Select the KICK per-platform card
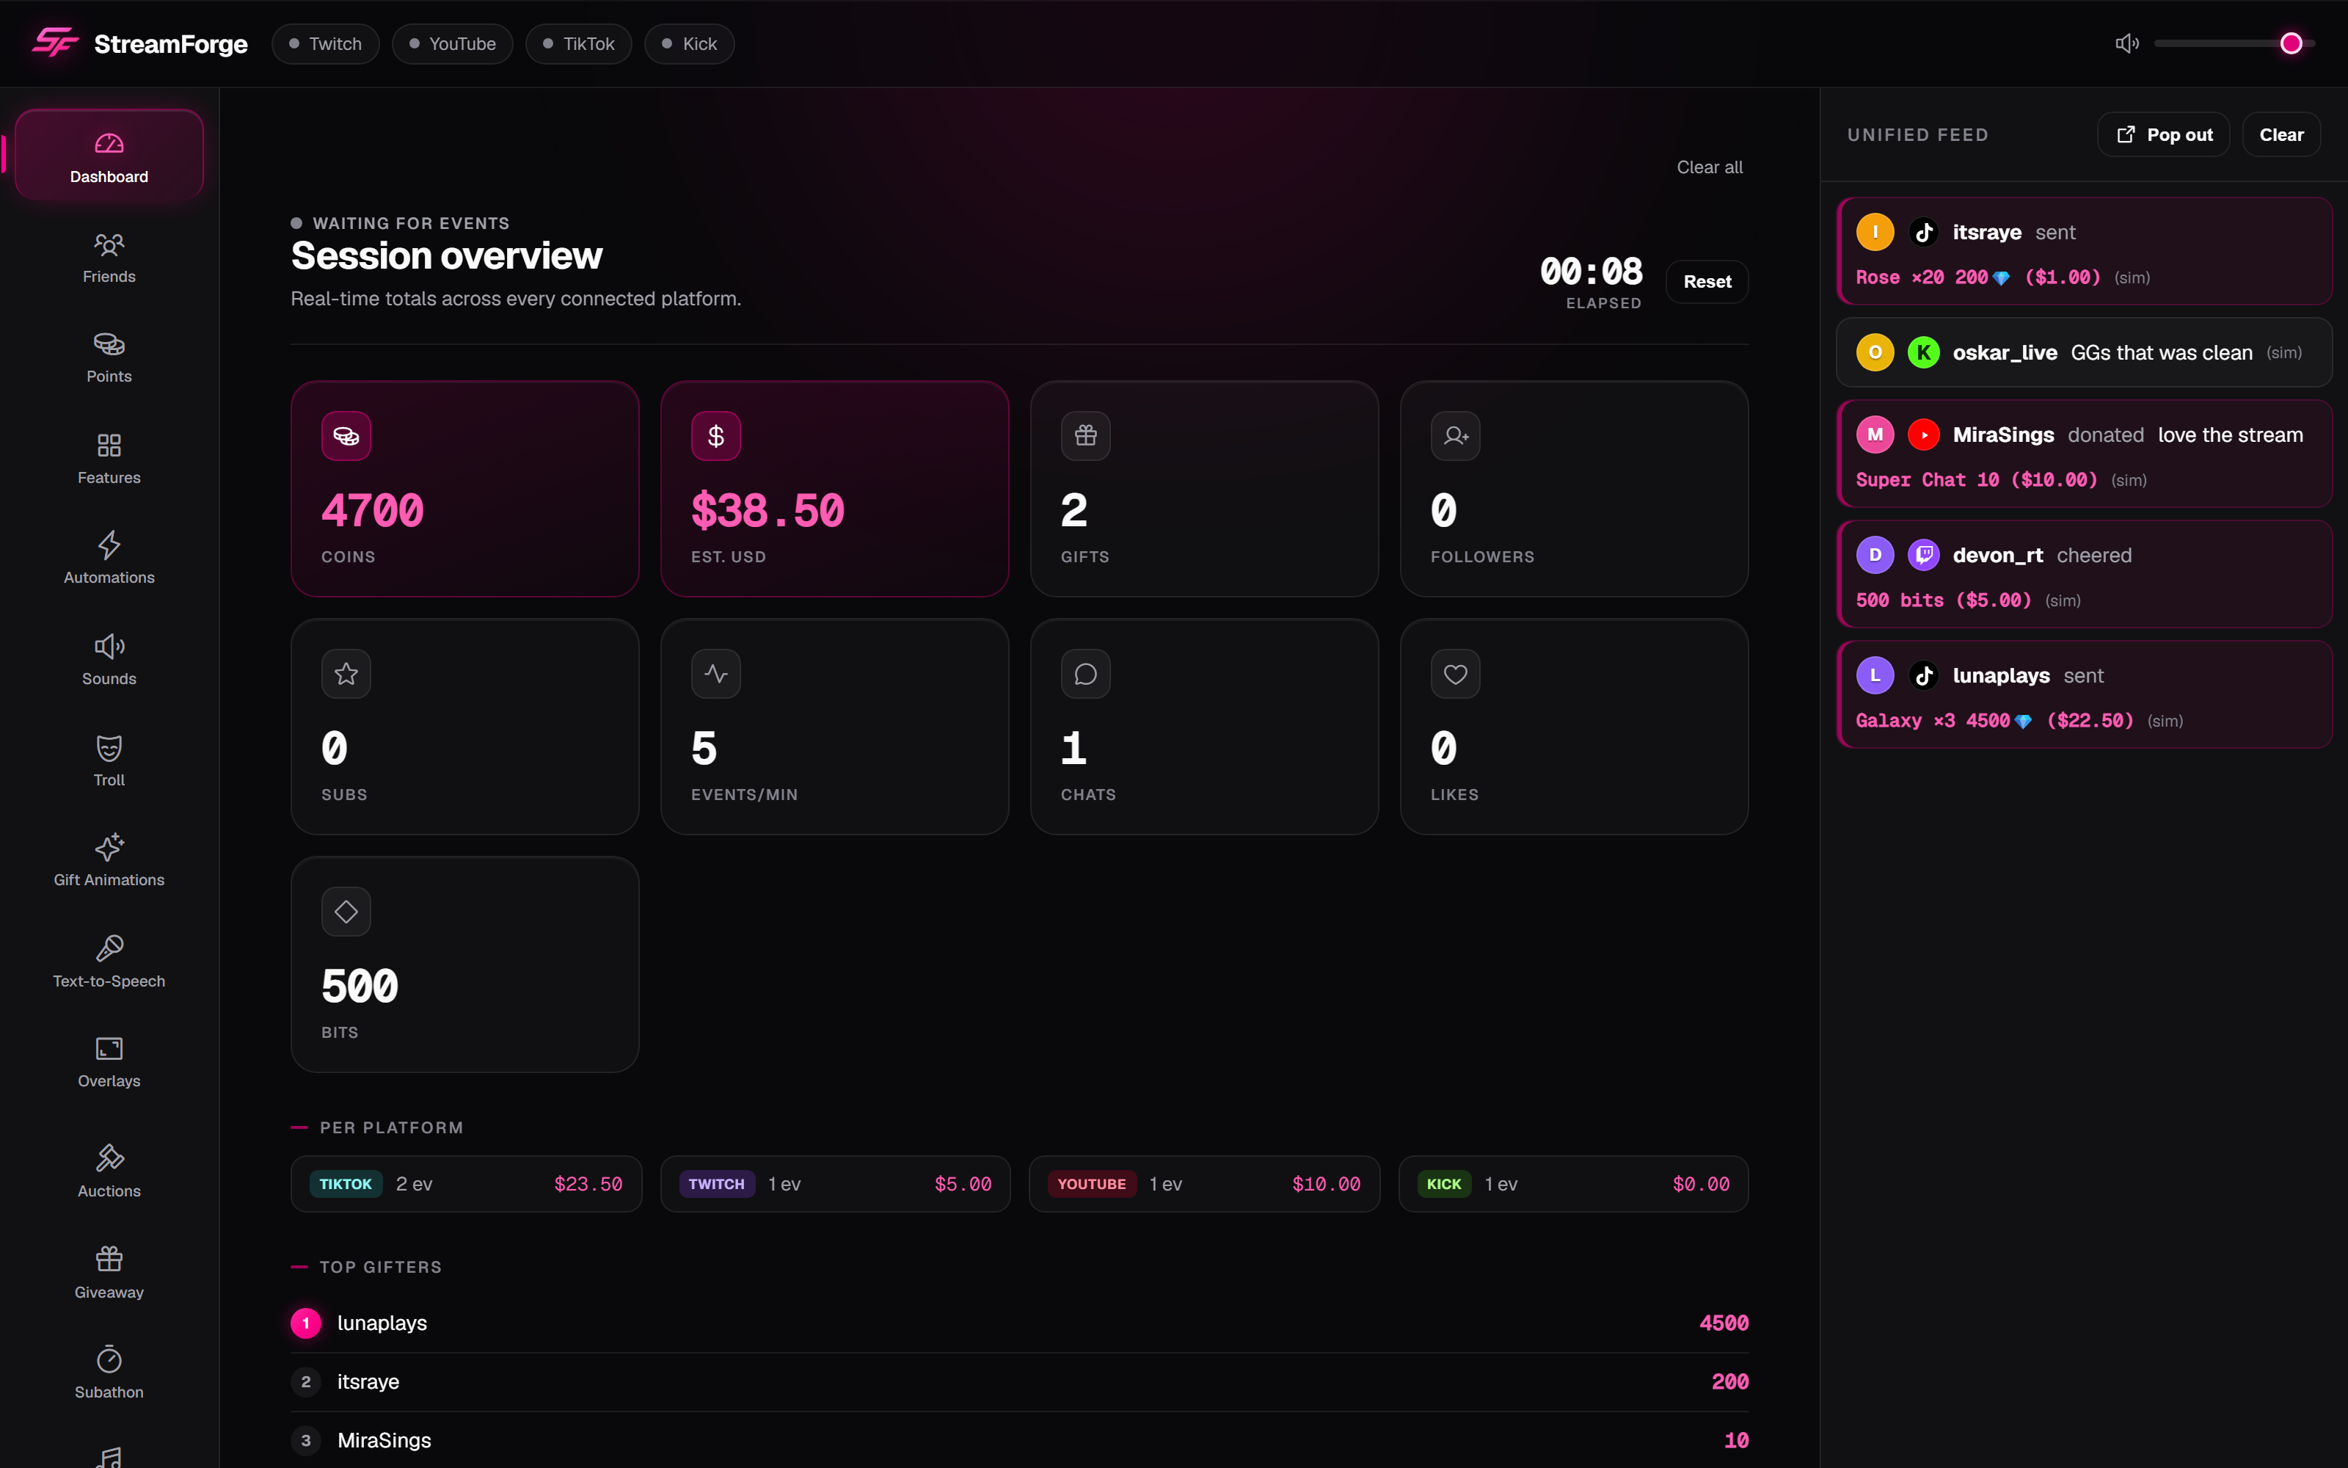The width and height of the screenshot is (2348, 1468). (1572, 1183)
